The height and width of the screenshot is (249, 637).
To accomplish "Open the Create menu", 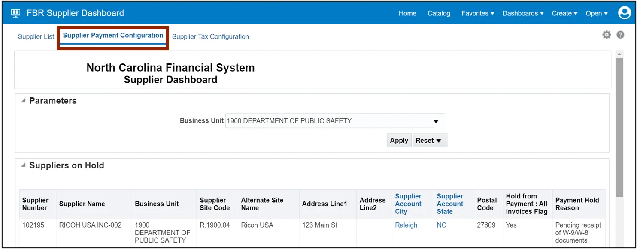I will coord(565,13).
